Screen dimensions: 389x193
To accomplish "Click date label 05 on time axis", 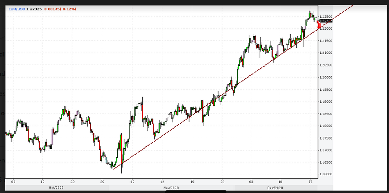I will (x=132, y=181).
